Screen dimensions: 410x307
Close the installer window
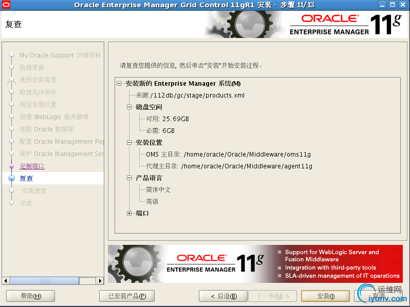(403, 5)
